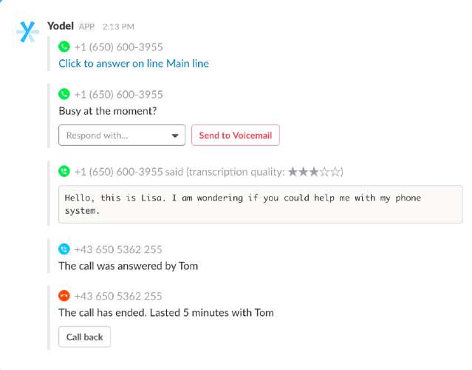Click +1 (650) 600-3955 in the first message
The height and width of the screenshot is (370, 472).
coord(118,47)
